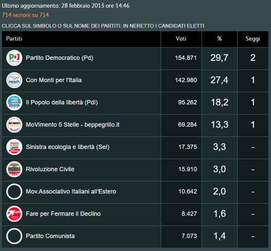Viewport: 271px width, 251px height.
Task: Click the Popolo della libertà logo
Action: (x=15, y=102)
